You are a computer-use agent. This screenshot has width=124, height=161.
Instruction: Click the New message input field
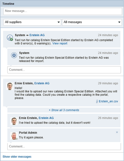(63, 11)
